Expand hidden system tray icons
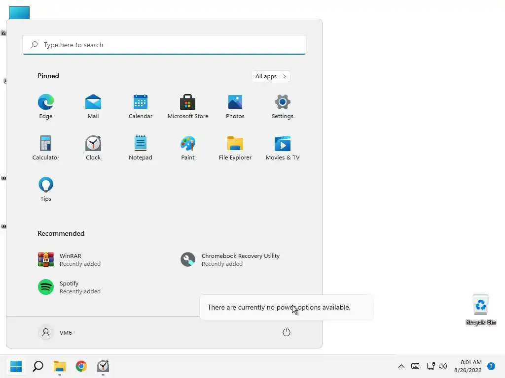 tap(401, 366)
